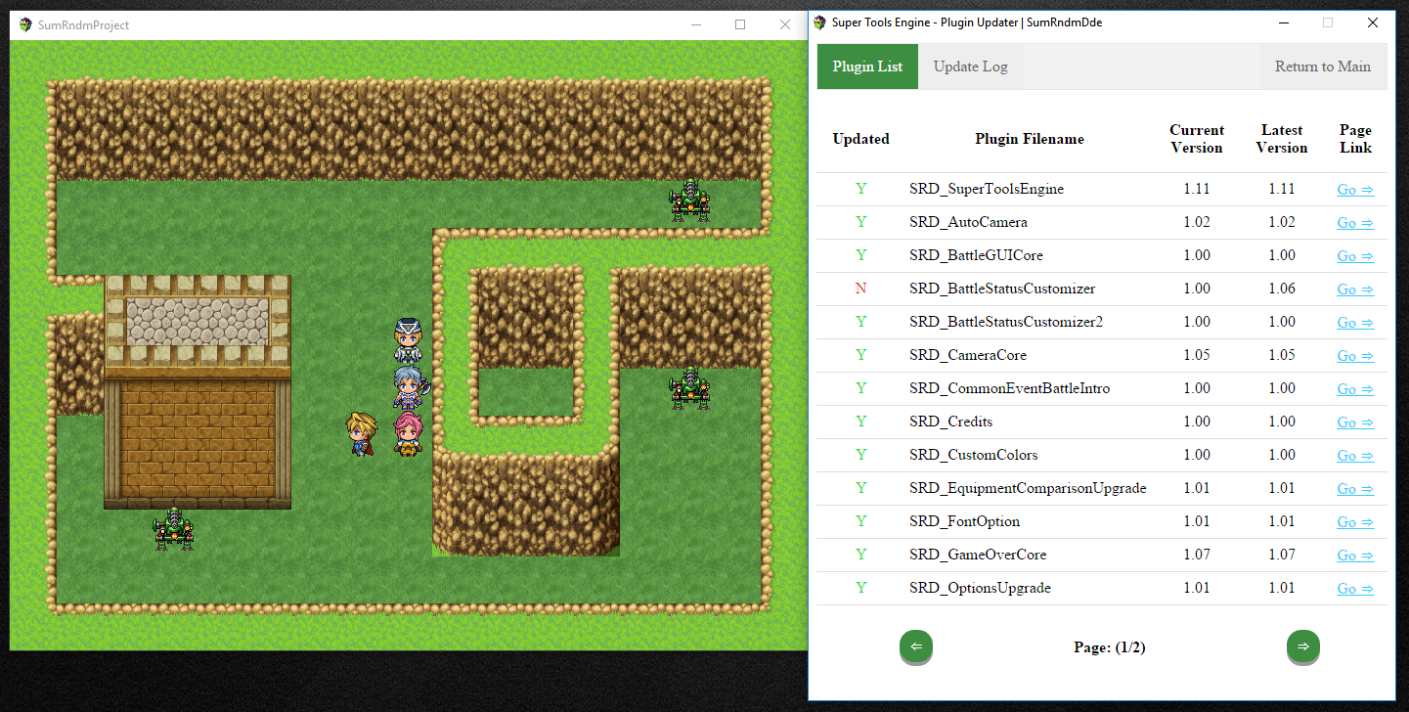Click SRD_BattleGUICore filename
The width and height of the screenshot is (1409, 712).
coord(976,255)
